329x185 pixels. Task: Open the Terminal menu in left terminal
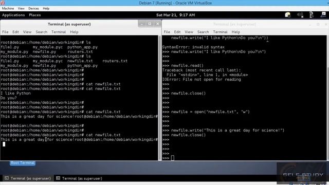59,32
